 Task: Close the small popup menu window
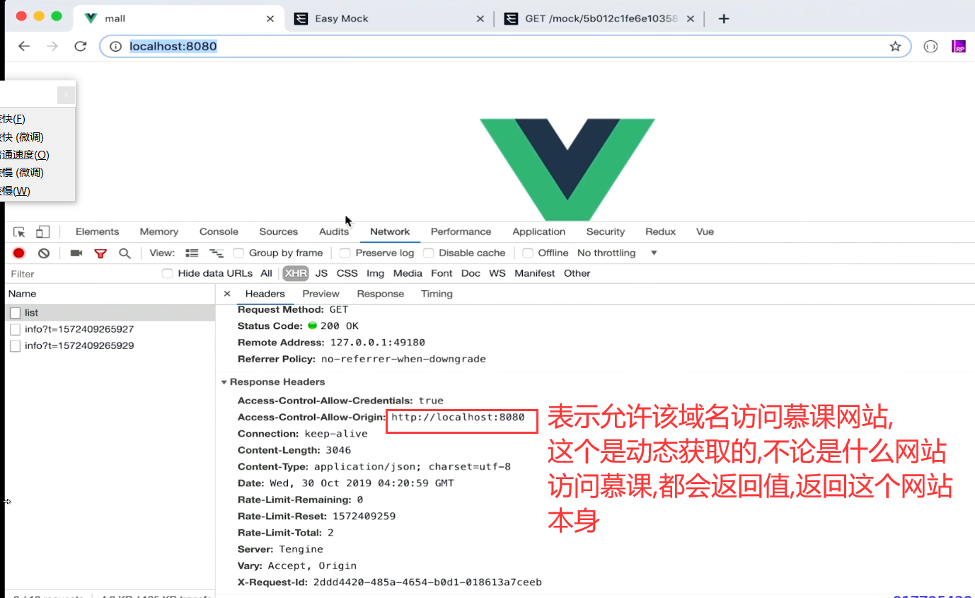pyautogui.click(x=66, y=94)
